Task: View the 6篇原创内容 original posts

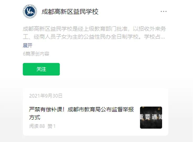Action: pos(36,54)
